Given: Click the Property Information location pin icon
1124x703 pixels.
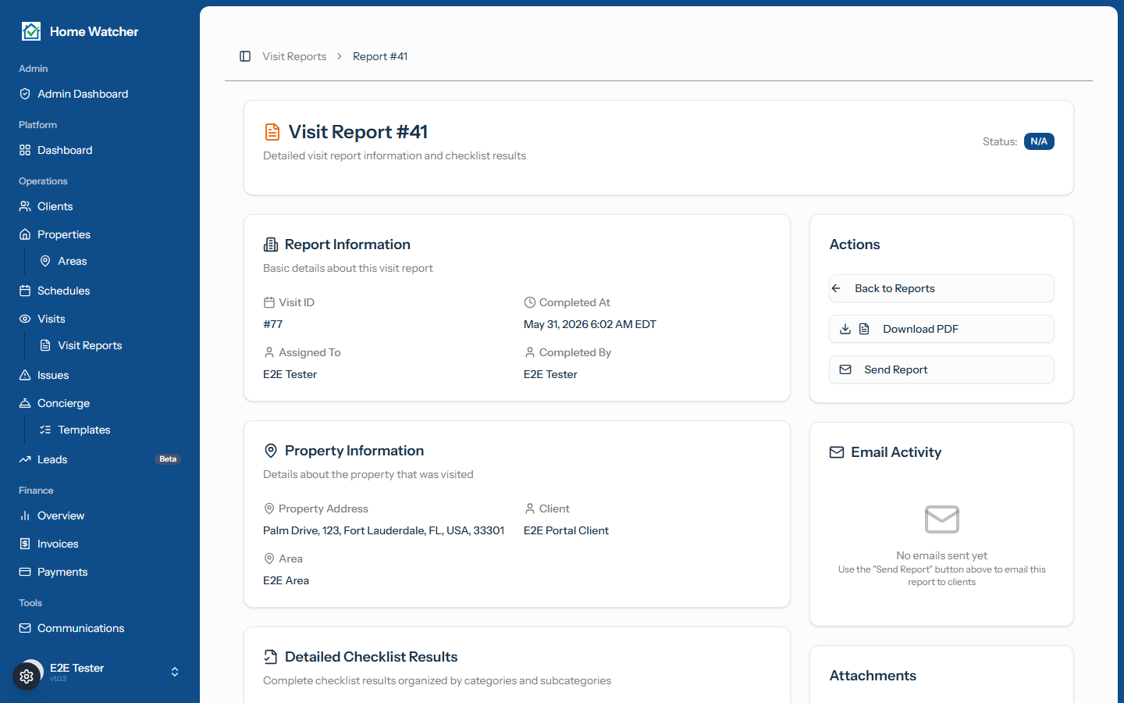Looking at the screenshot, I should [271, 451].
